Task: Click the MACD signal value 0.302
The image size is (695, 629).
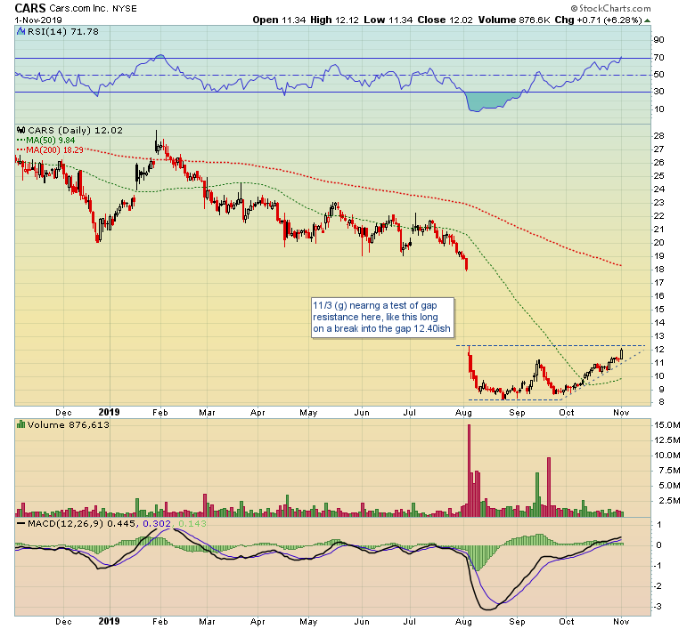Action: tap(157, 524)
